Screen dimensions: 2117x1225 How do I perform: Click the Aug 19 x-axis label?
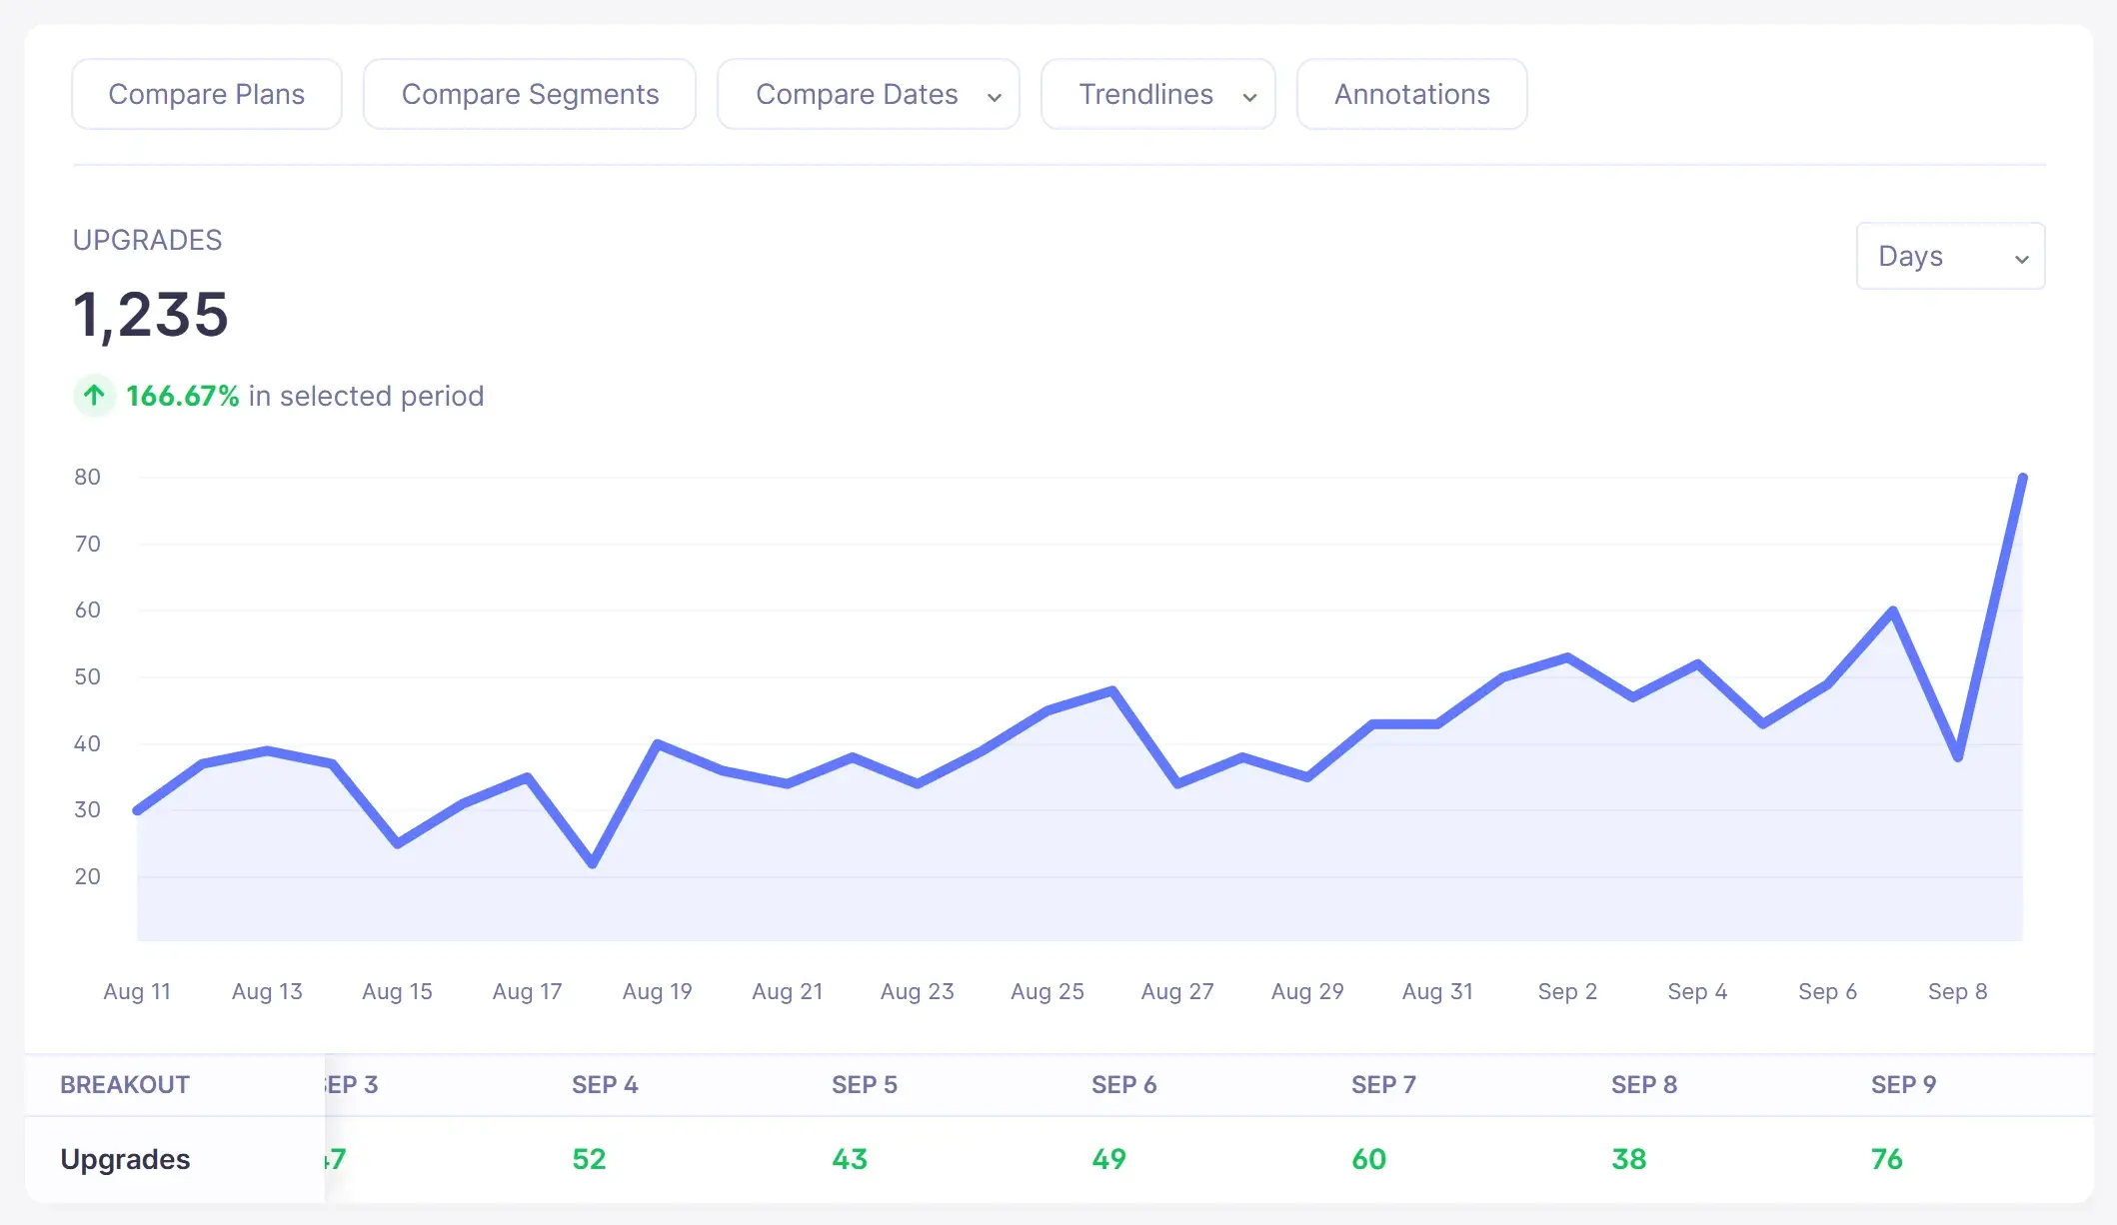(657, 992)
